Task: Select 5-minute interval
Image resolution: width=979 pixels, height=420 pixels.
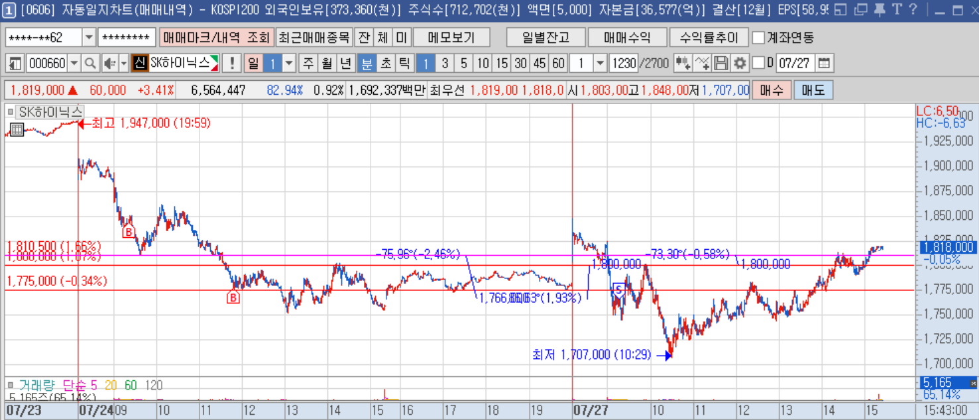Action: tap(464, 64)
